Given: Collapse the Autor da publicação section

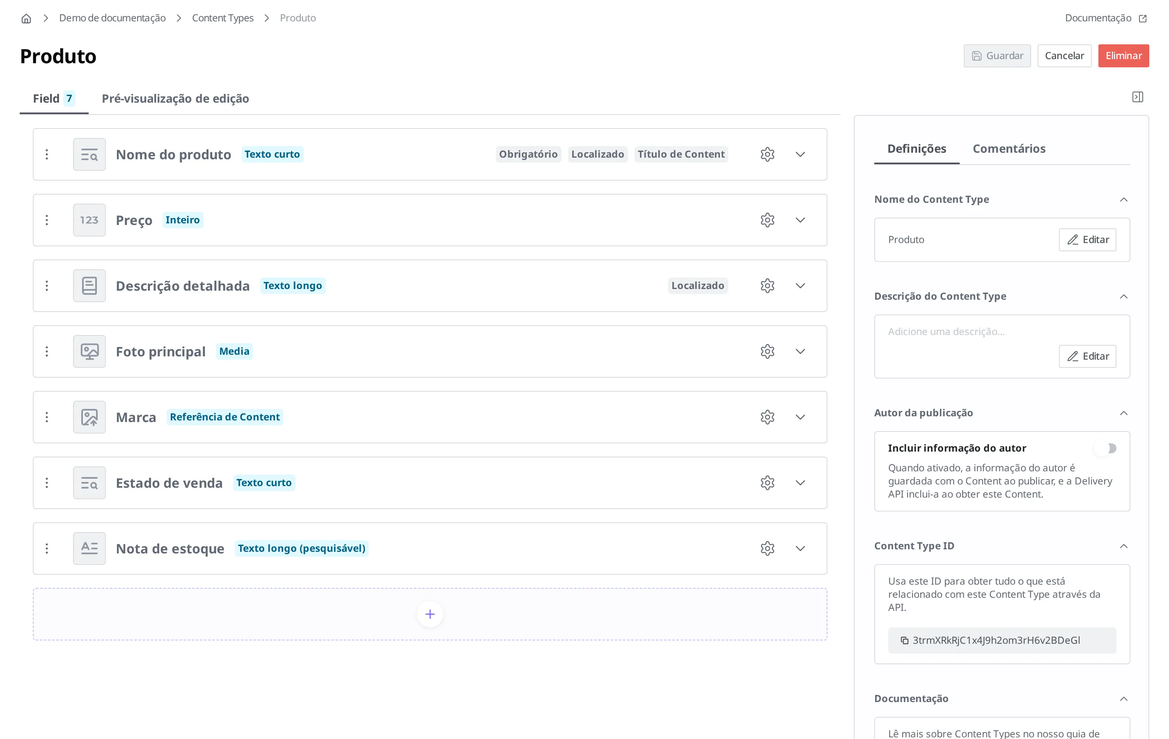Looking at the screenshot, I should click(1123, 413).
